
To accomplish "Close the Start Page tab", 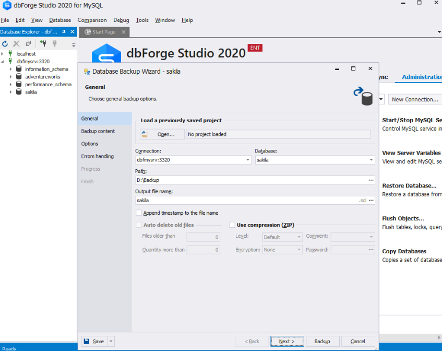I will click(123, 32).
